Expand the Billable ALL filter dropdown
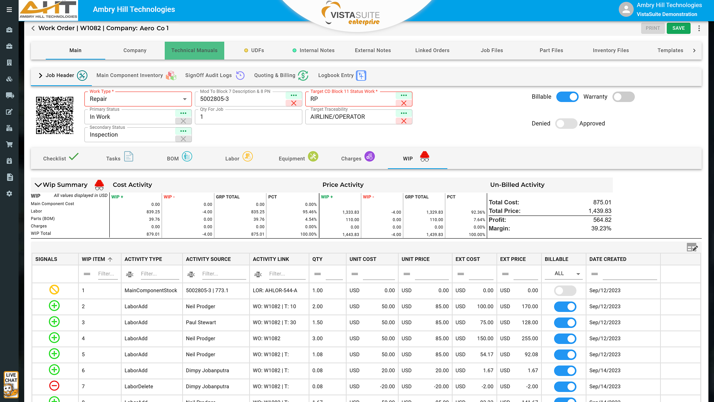Image resolution: width=714 pixels, height=402 pixels. pyautogui.click(x=578, y=274)
